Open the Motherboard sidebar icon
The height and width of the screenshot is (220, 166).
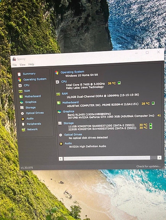click(21, 97)
